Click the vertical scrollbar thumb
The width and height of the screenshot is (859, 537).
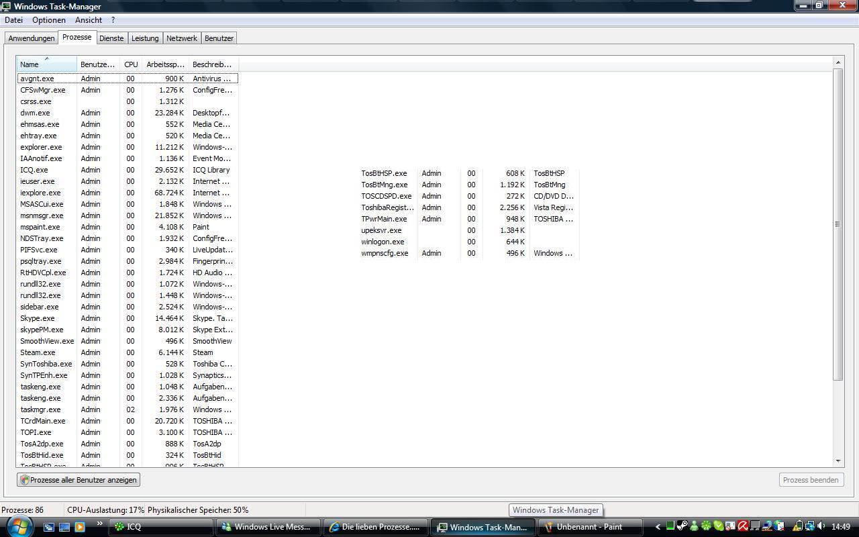click(x=838, y=224)
